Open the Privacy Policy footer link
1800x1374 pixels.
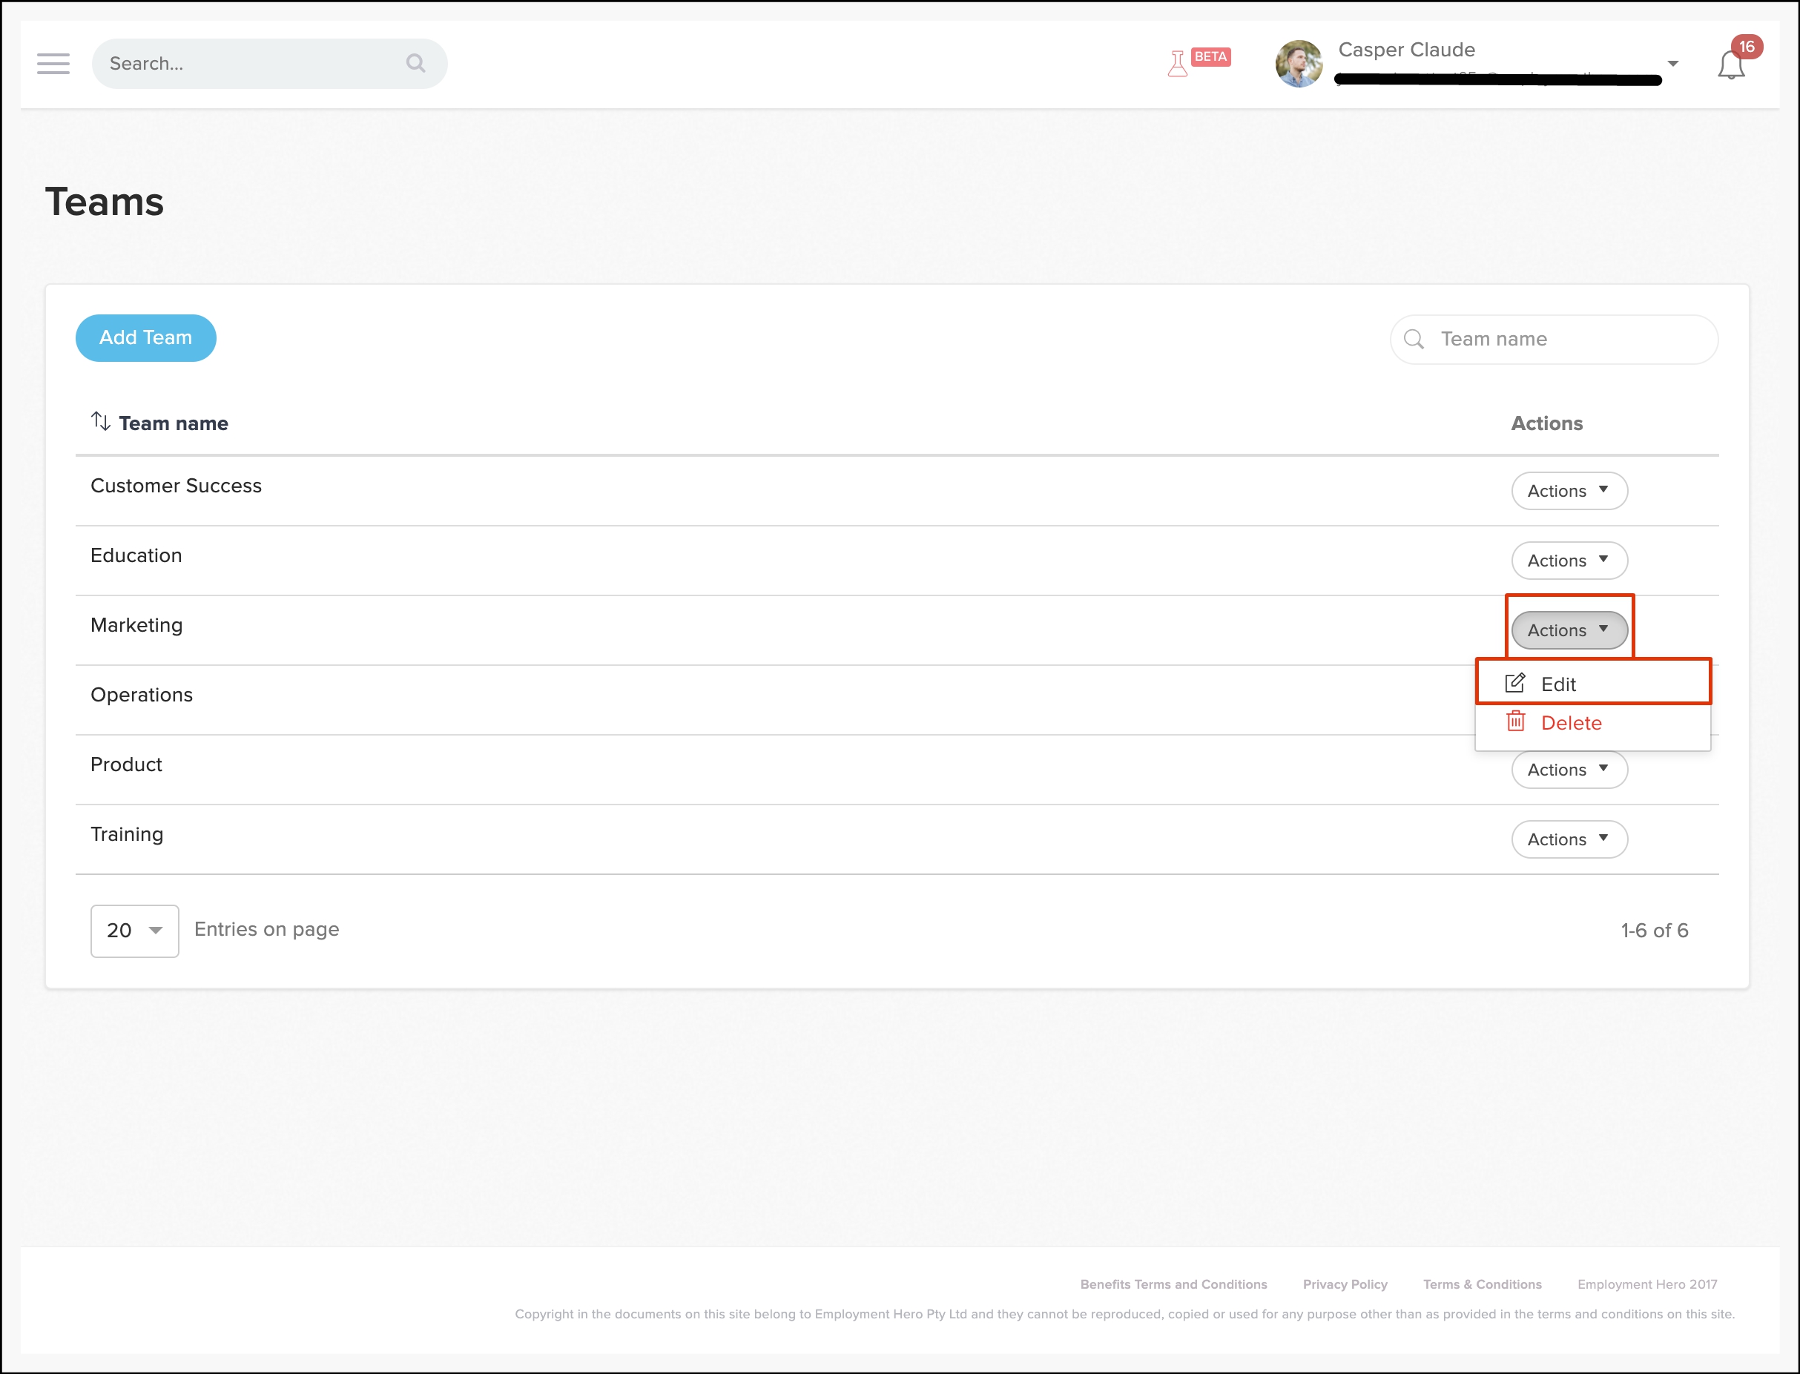coord(1345,1284)
